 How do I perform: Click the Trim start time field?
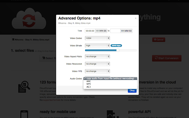pos(90,31)
